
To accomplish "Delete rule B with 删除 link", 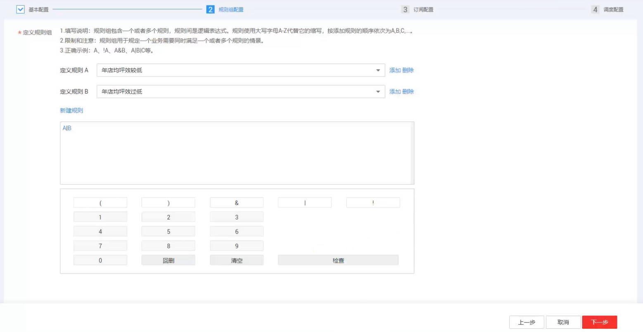I will [x=408, y=91].
